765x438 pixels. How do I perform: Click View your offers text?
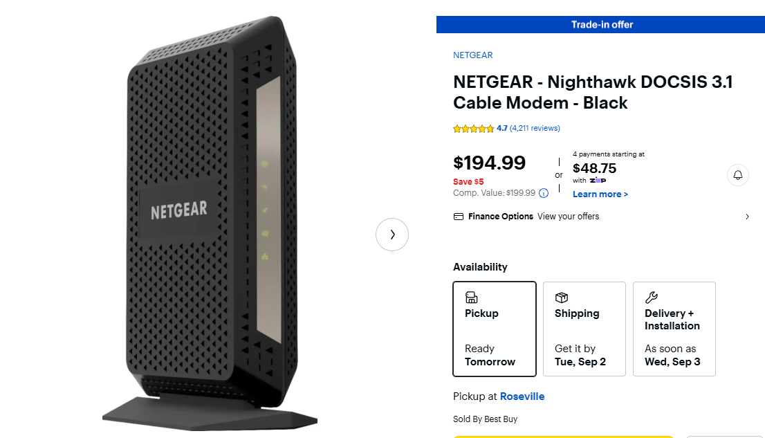[x=568, y=217]
